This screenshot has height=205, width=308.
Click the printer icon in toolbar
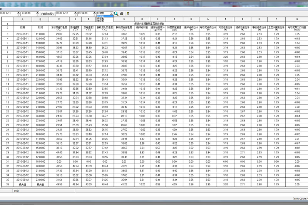click(x=122, y=13)
